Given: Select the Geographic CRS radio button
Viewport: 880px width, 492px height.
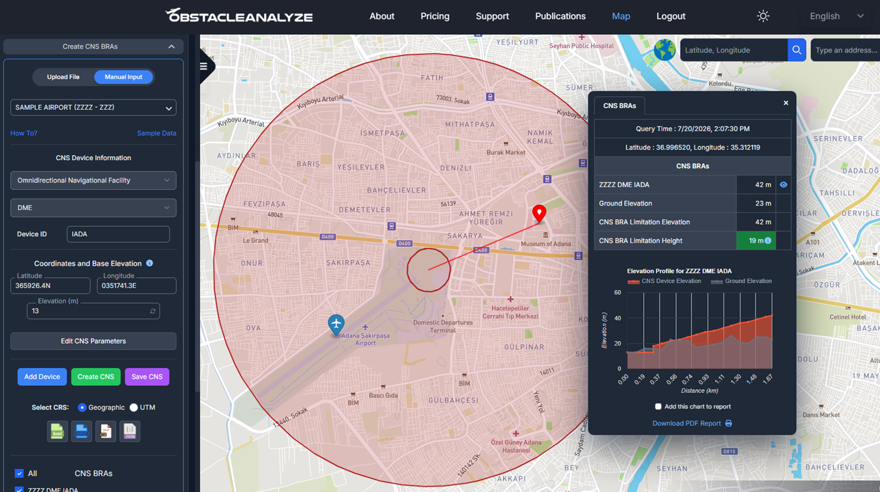Looking at the screenshot, I should tap(82, 408).
